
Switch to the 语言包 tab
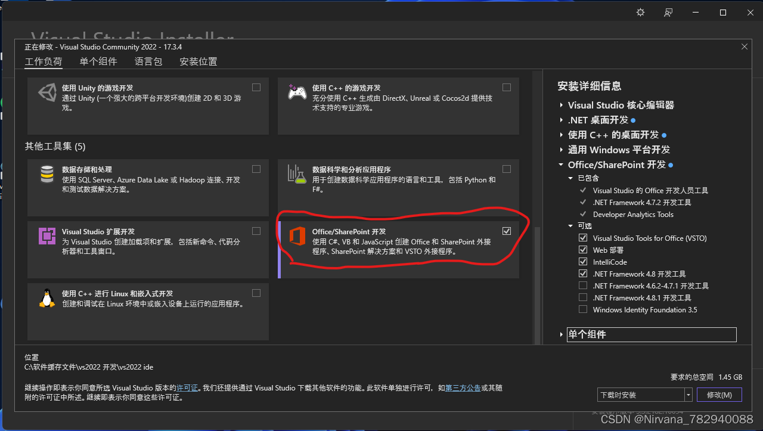[x=148, y=61]
